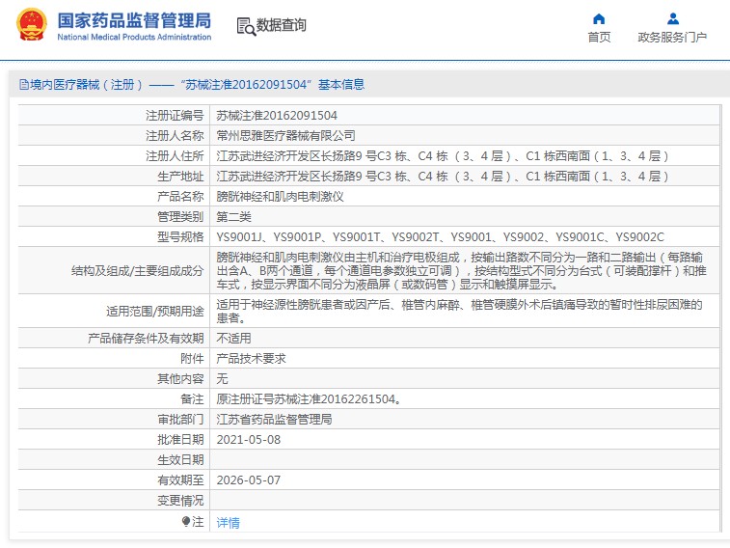Viewport: 730px width, 548px height.
Task: Click the 政务服务门户 person icon
Action: tap(672, 18)
